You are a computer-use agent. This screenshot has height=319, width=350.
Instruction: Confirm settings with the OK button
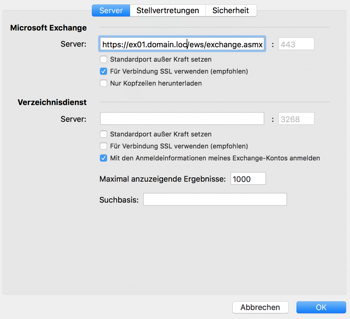(321, 307)
